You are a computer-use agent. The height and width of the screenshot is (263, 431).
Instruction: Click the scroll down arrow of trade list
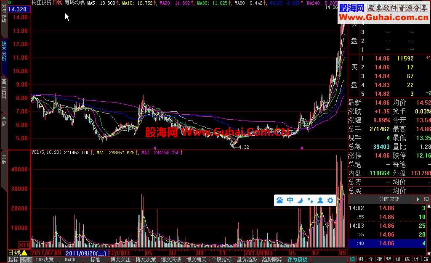pyautogui.click(x=429, y=254)
